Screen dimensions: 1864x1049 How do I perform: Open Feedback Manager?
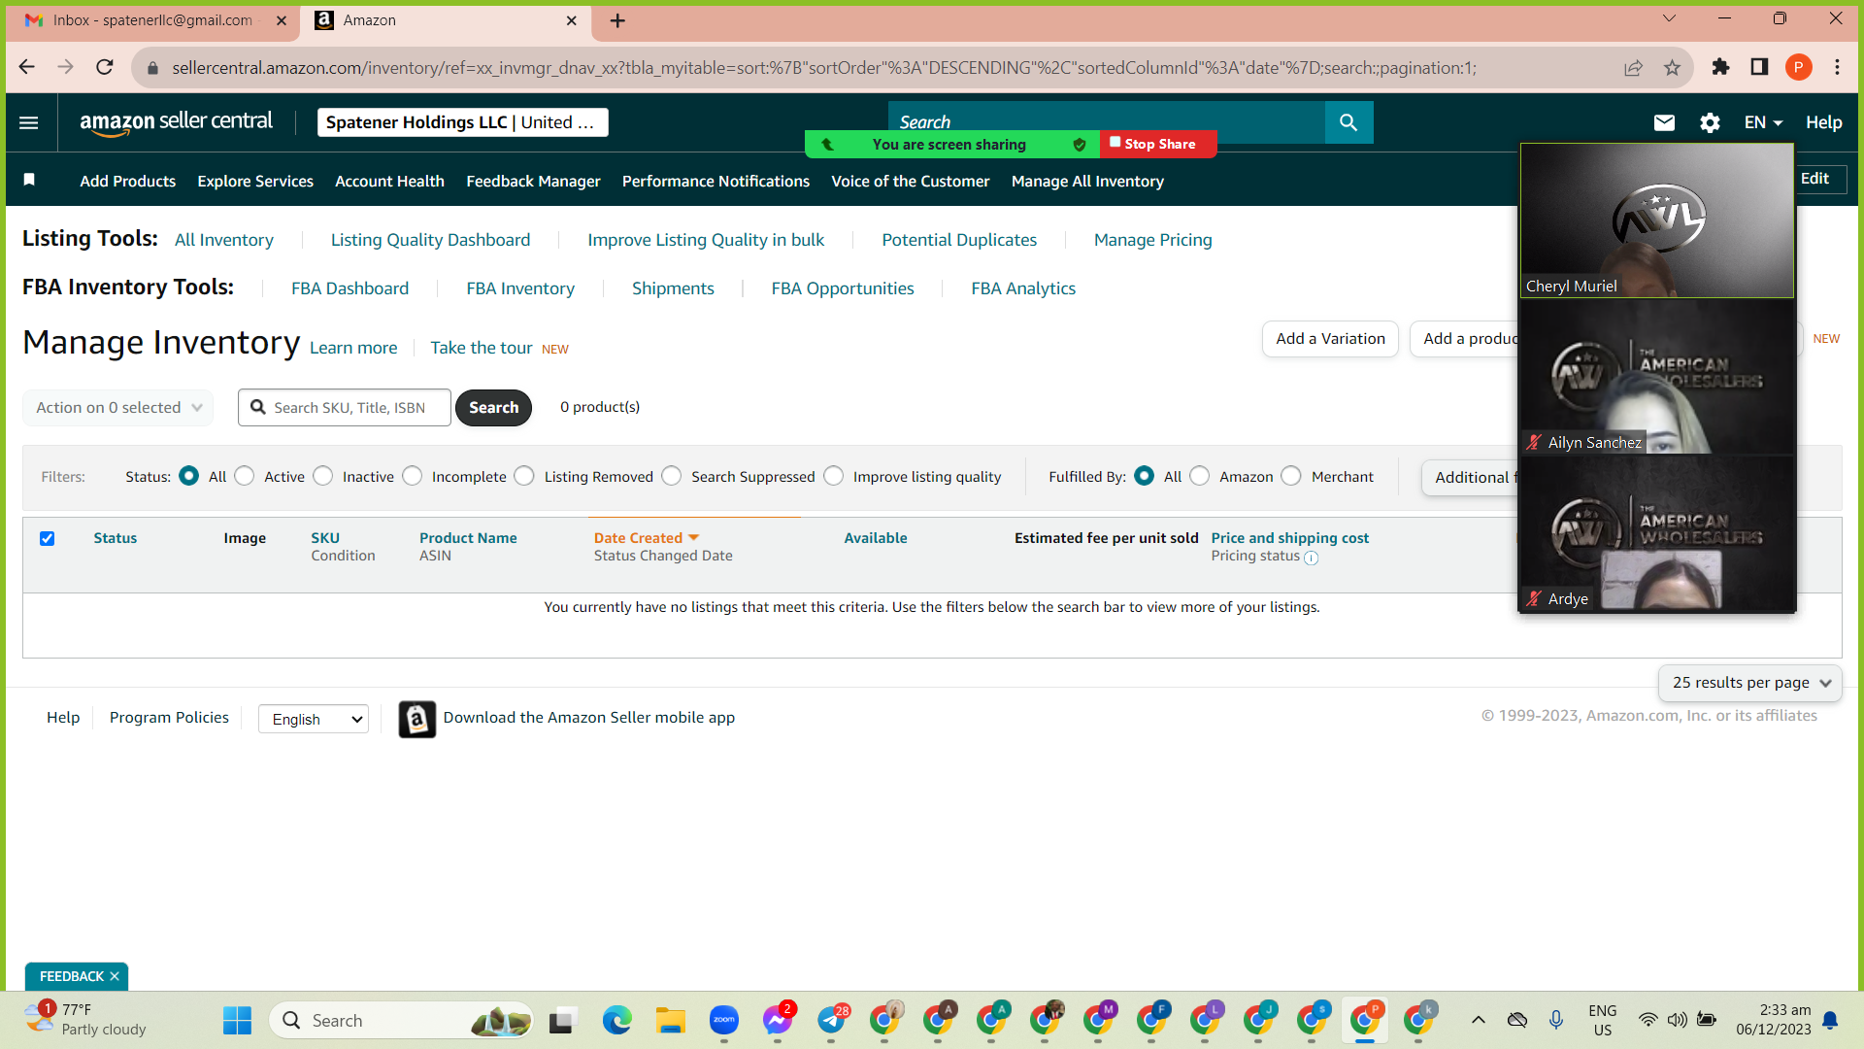point(533,181)
